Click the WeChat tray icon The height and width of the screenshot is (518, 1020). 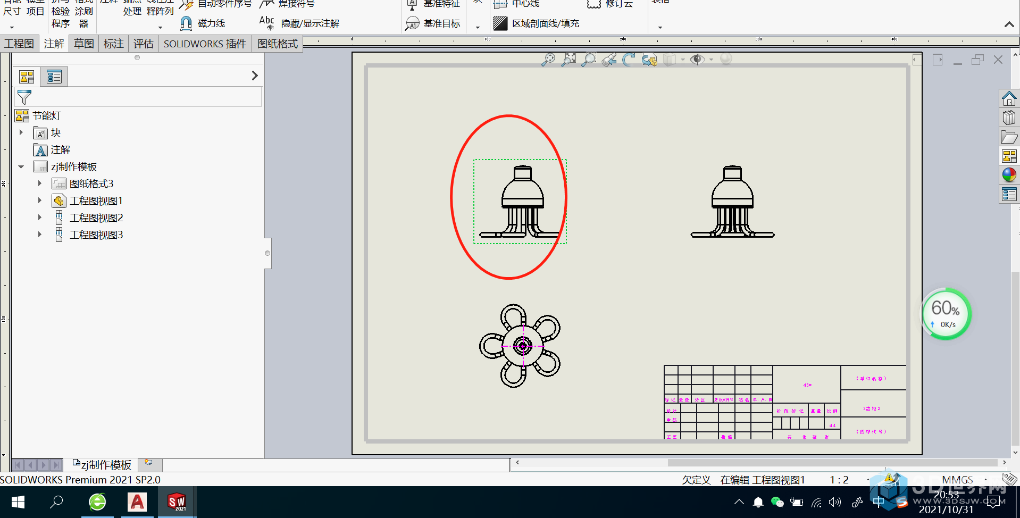click(x=777, y=502)
